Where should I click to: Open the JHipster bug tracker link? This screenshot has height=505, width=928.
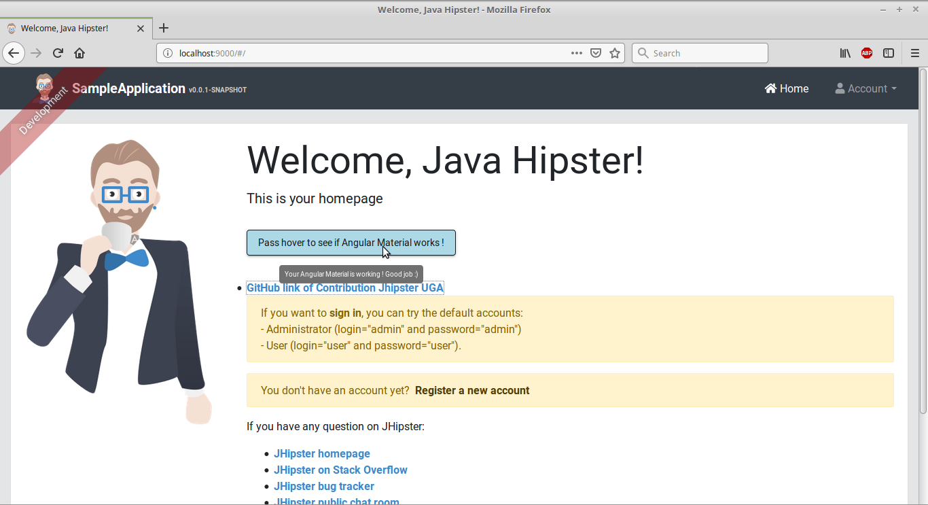coord(324,486)
